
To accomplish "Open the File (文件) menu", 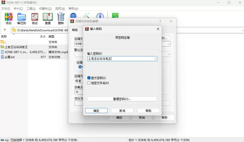I will 5,9.
